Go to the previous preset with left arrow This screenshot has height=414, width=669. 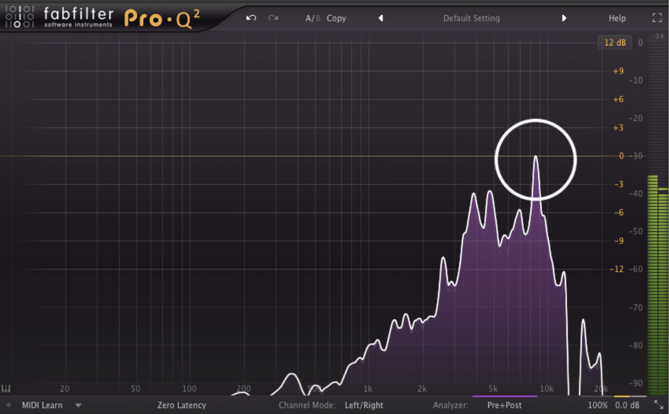[381, 18]
